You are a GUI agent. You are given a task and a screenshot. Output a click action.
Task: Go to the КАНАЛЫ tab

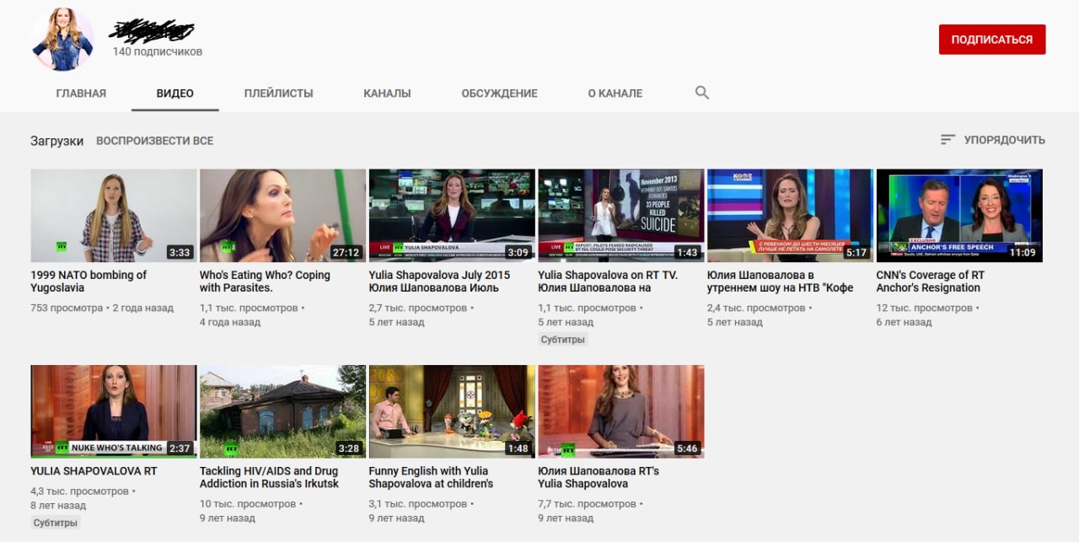387,94
